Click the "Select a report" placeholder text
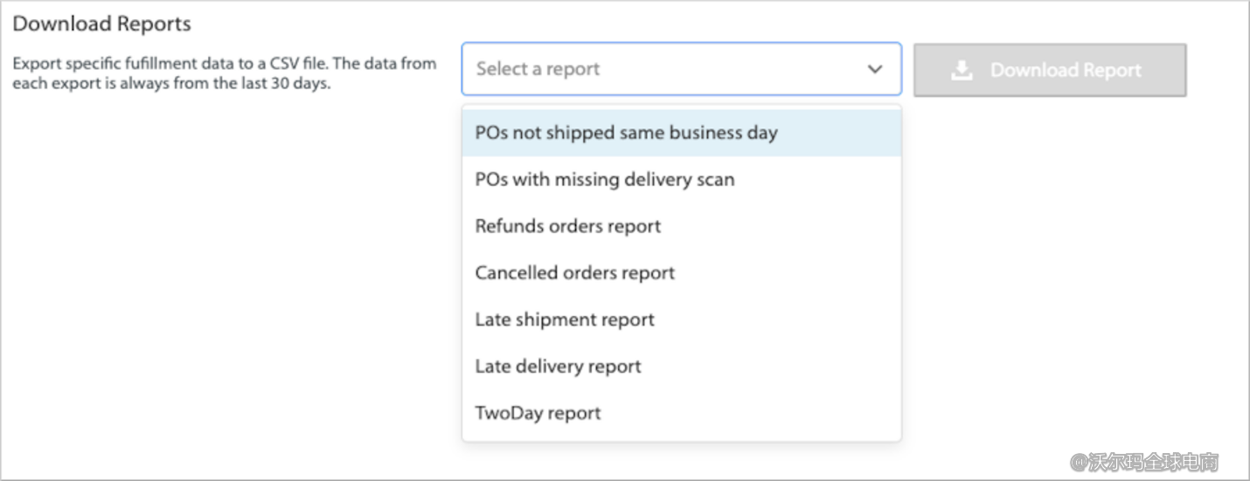Image resolution: width=1250 pixels, height=481 pixels. pos(538,69)
